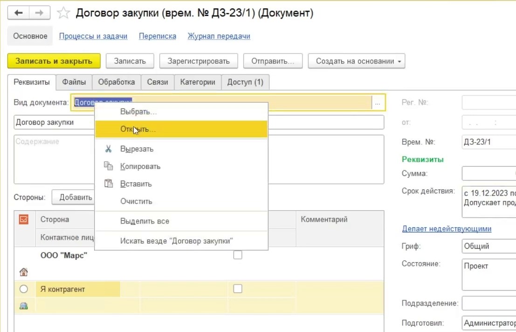Click the forward navigation arrow
The image size is (516, 332).
(x=39, y=13)
